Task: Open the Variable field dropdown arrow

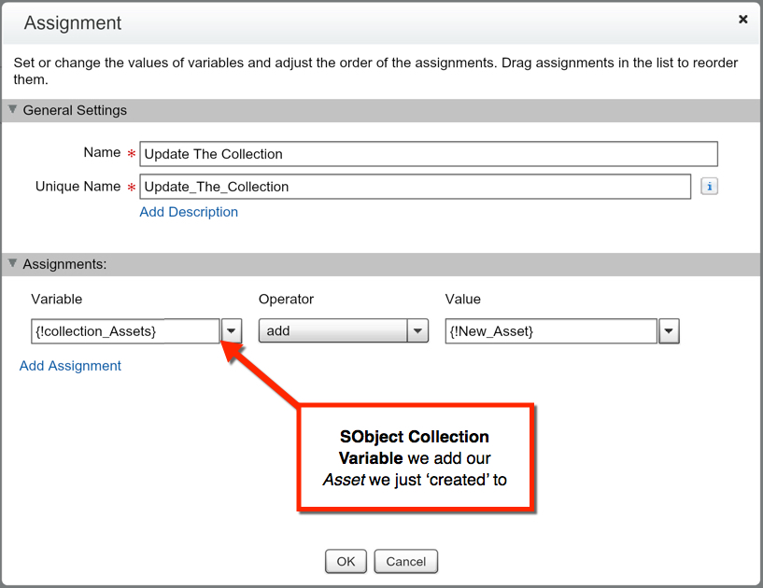Action: click(x=232, y=331)
